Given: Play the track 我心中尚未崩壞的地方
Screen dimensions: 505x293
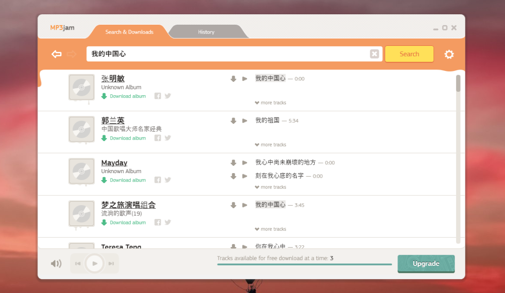Looking at the screenshot, I should click(x=245, y=163).
